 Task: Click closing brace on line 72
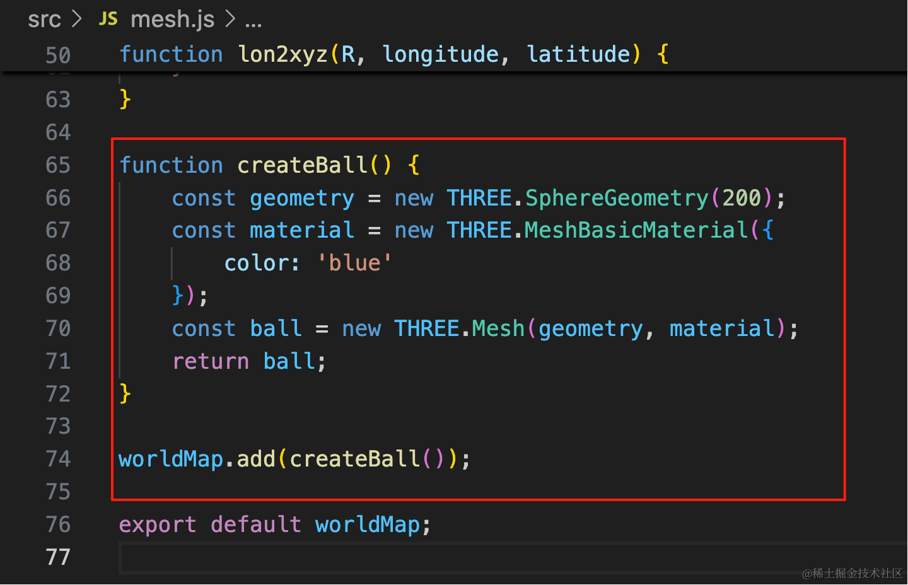pos(125,394)
